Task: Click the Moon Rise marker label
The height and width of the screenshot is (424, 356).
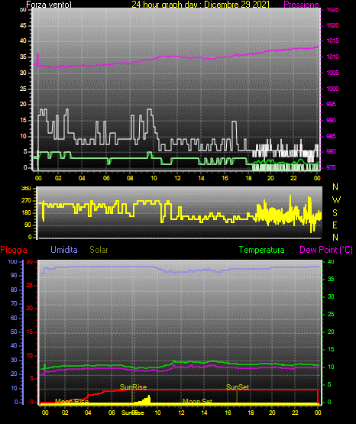Action: click(x=72, y=401)
